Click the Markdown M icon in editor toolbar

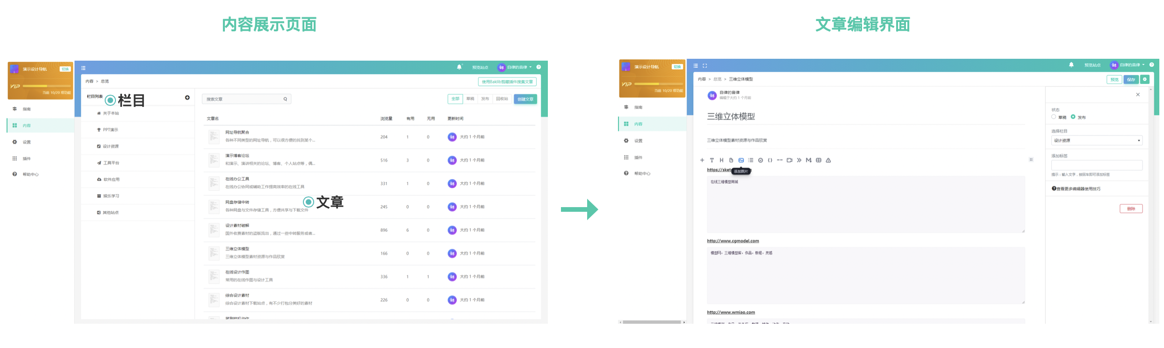pos(809,160)
